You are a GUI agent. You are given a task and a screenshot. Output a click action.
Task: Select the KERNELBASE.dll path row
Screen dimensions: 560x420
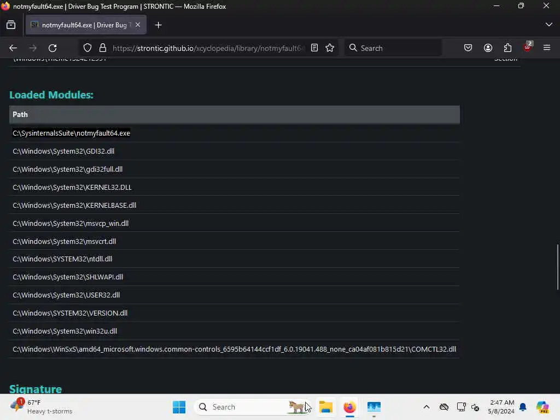tap(235, 206)
